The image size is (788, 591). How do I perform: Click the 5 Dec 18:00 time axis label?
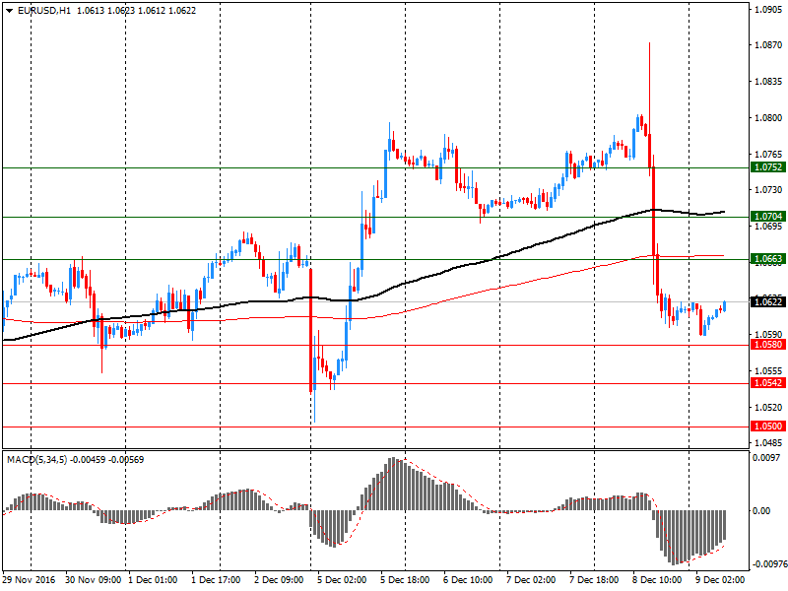(405, 580)
